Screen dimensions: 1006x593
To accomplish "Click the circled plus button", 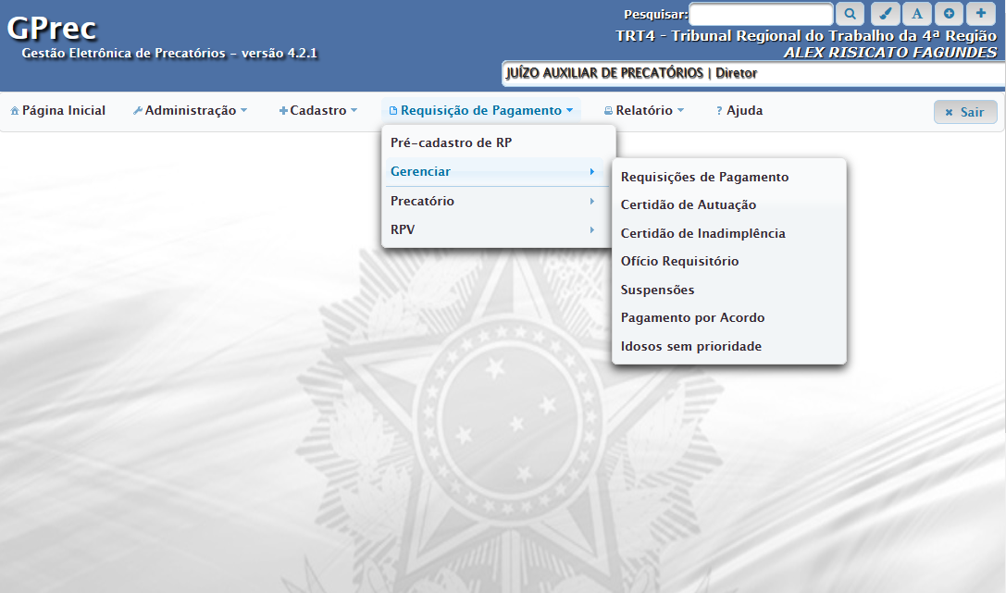I will 949,14.
